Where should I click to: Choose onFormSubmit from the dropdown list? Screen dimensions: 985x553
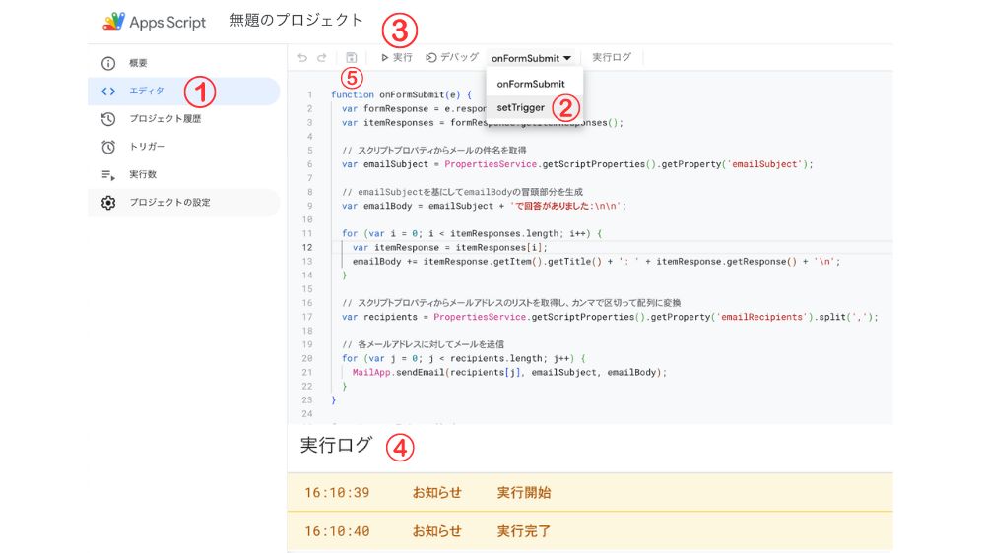(x=531, y=84)
